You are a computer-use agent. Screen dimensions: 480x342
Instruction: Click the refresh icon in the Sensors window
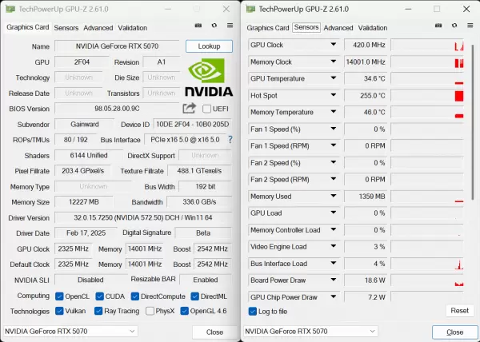click(x=454, y=27)
